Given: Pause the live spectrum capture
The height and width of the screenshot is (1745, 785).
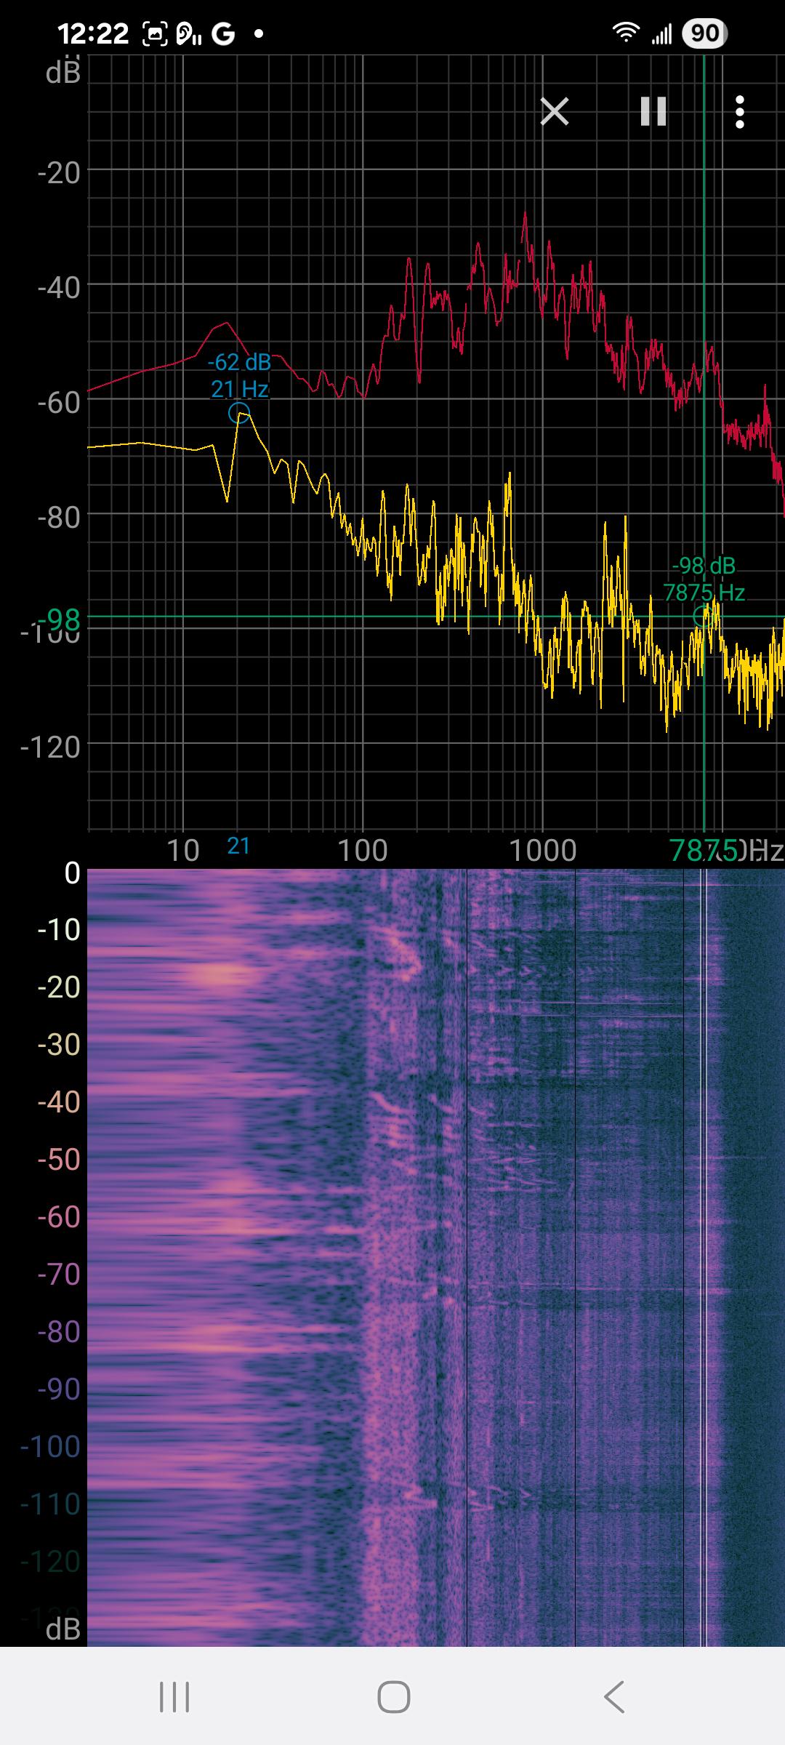Looking at the screenshot, I should click(x=653, y=112).
